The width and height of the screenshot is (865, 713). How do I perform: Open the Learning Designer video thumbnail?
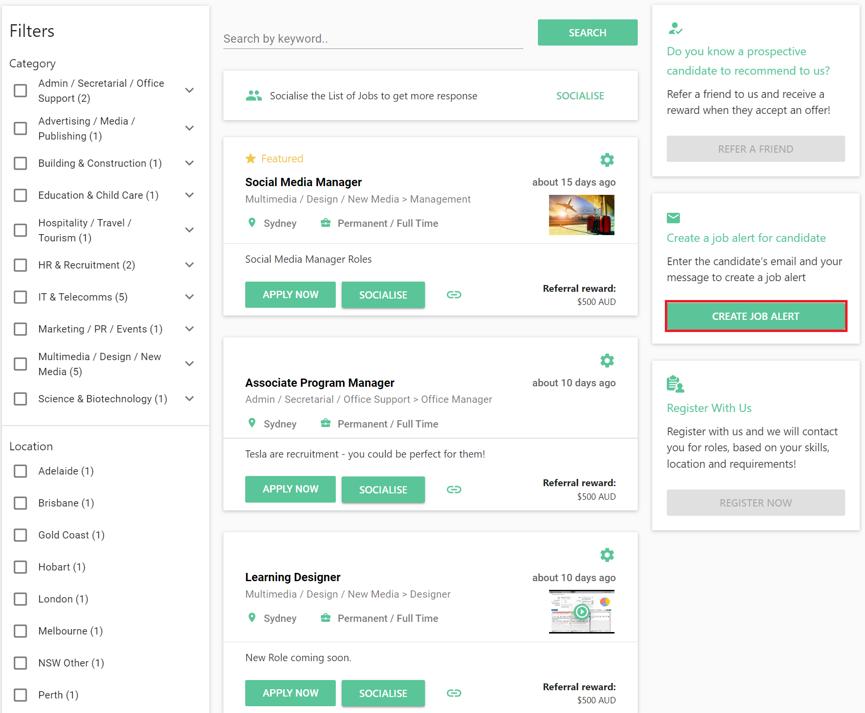pyautogui.click(x=582, y=612)
